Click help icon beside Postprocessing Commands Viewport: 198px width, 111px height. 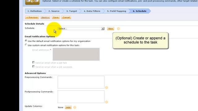(106, 102)
